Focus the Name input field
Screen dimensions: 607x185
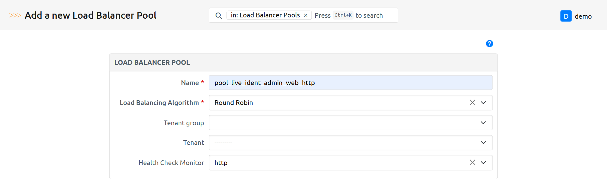[x=350, y=83]
